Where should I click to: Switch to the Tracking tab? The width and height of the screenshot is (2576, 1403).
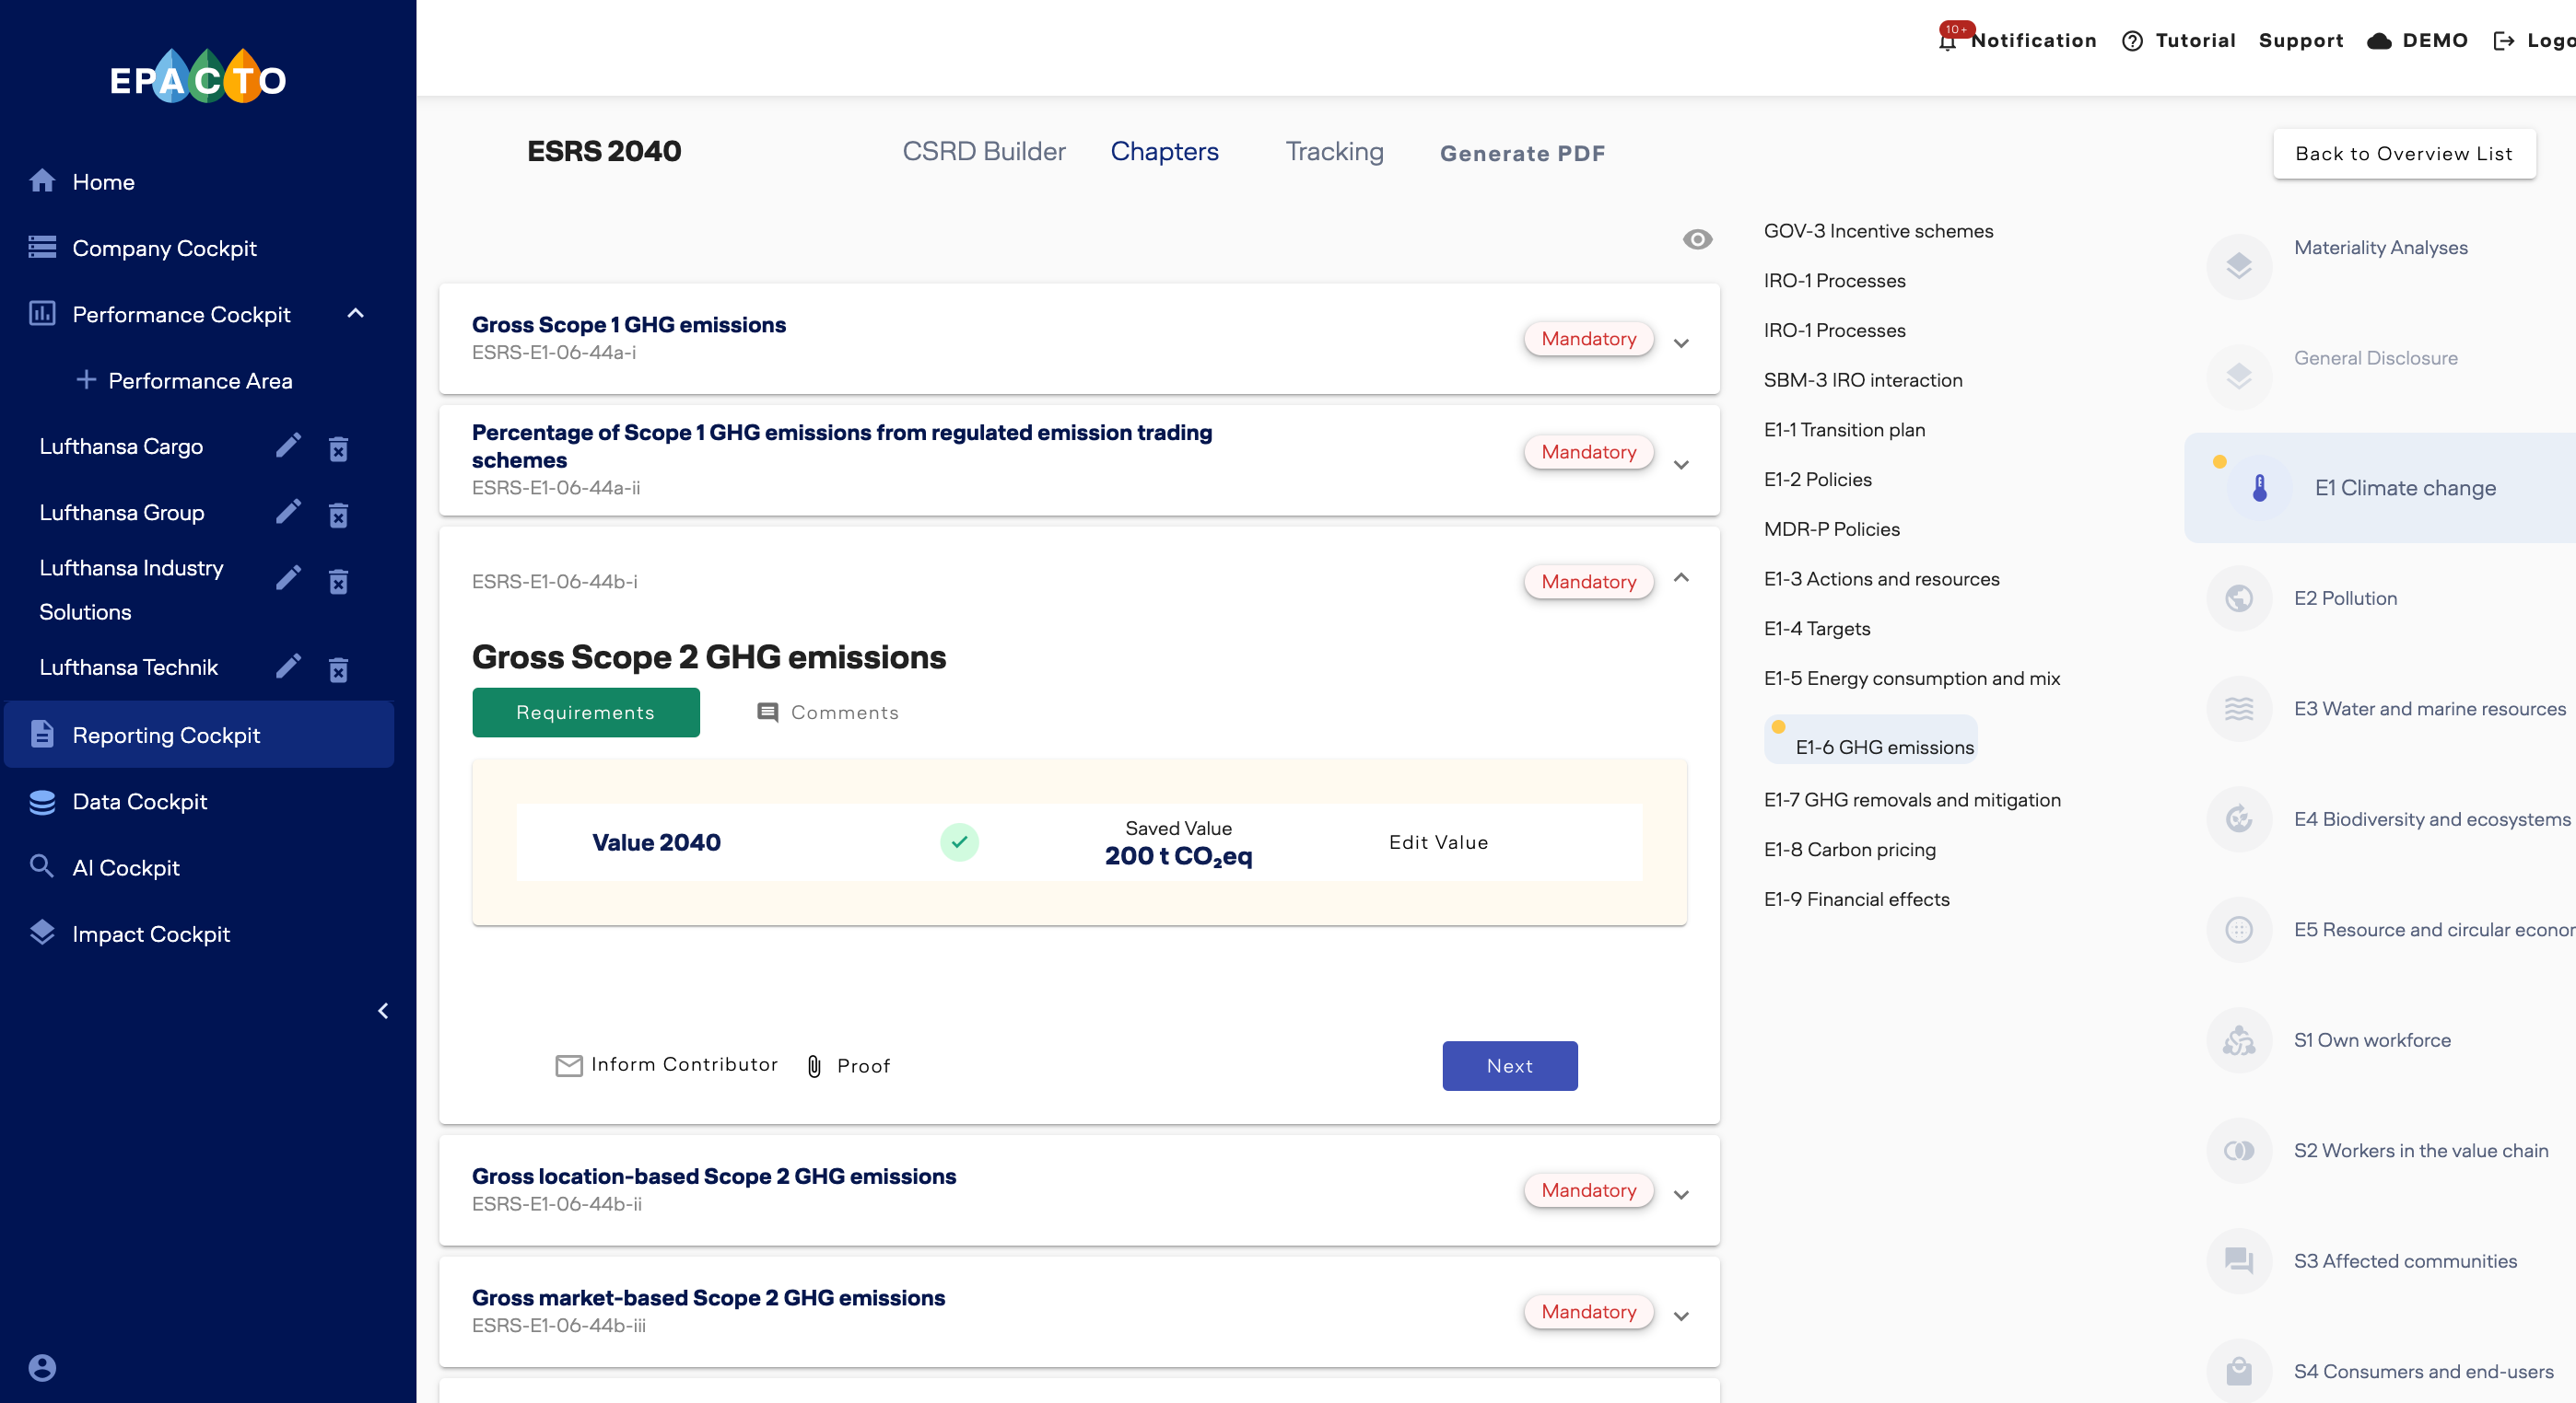[1334, 152]
